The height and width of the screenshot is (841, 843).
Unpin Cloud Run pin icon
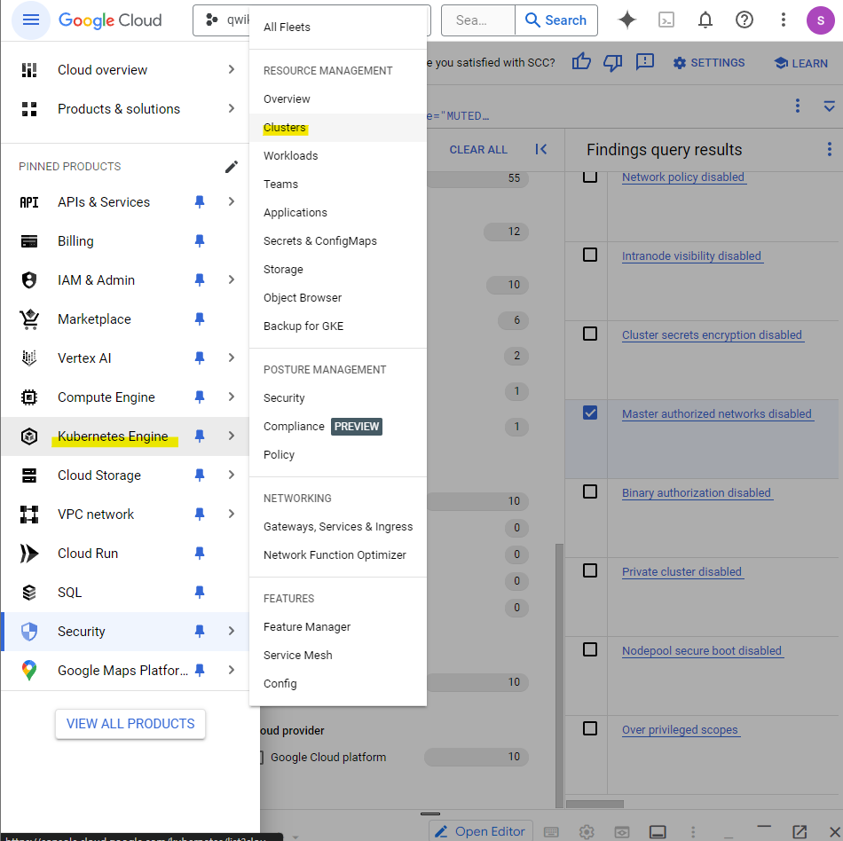(x=200, y=553)
